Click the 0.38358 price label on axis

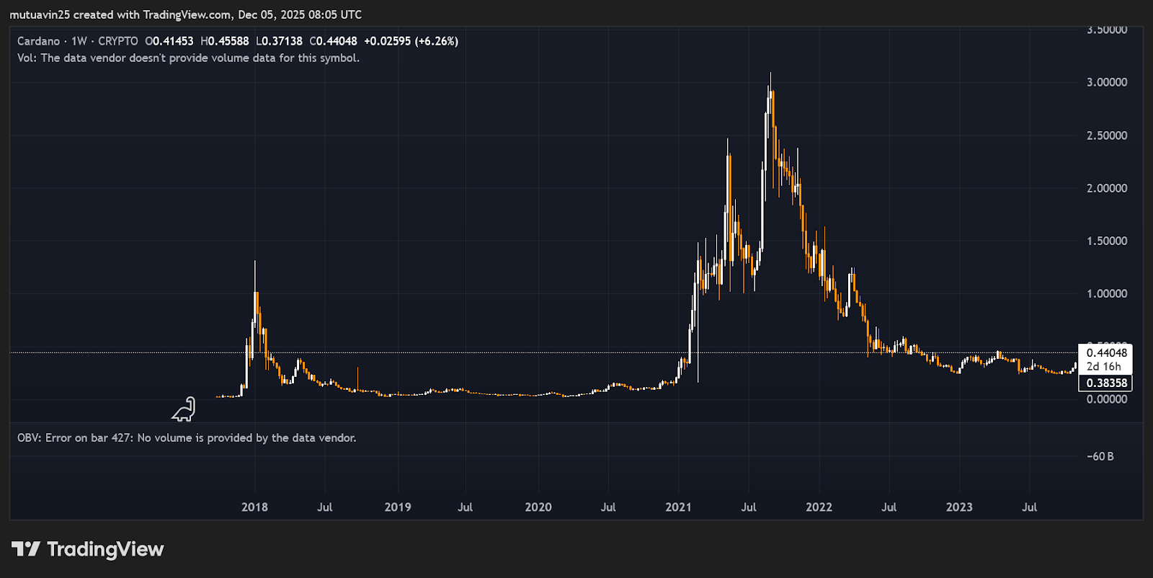[x=1106, y=383]
